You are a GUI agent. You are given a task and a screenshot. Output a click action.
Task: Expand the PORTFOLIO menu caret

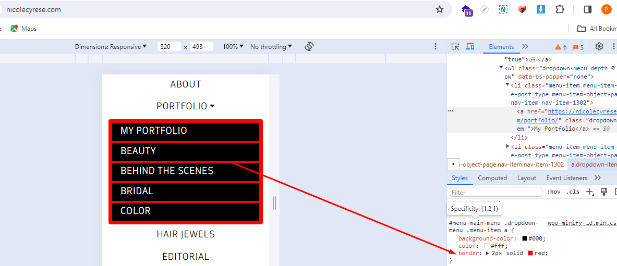[212, 106]
